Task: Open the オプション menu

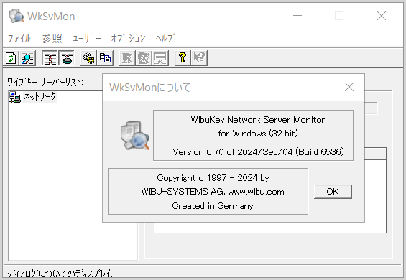Action: [128, 38]
